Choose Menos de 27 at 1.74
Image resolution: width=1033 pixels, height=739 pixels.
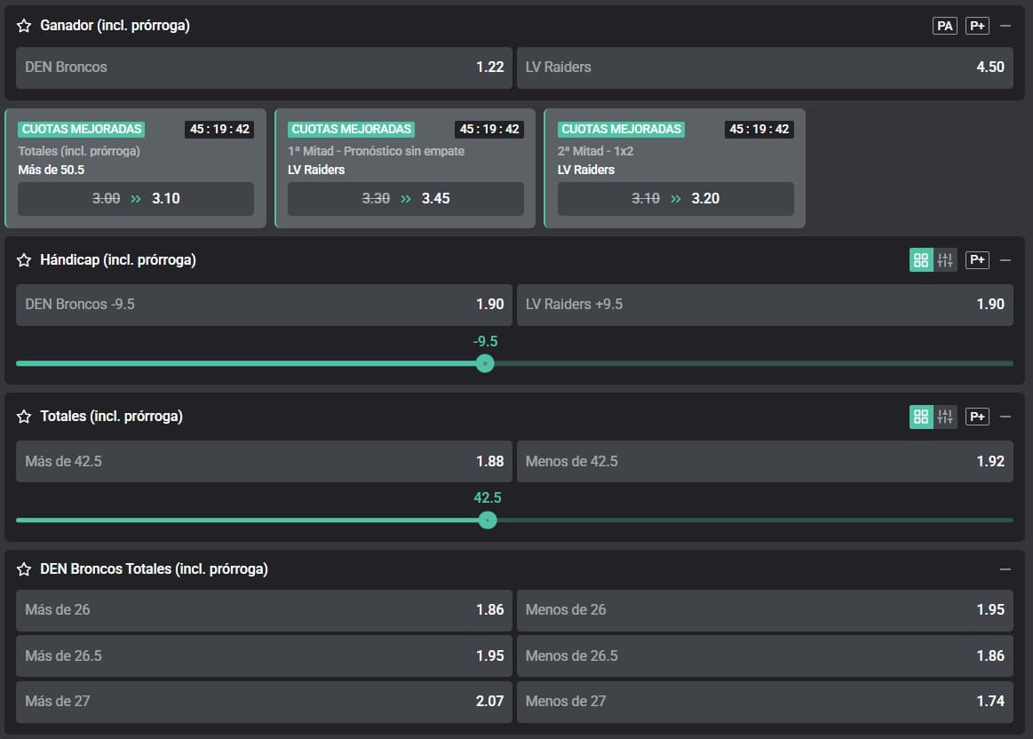[x=764, y=702]
